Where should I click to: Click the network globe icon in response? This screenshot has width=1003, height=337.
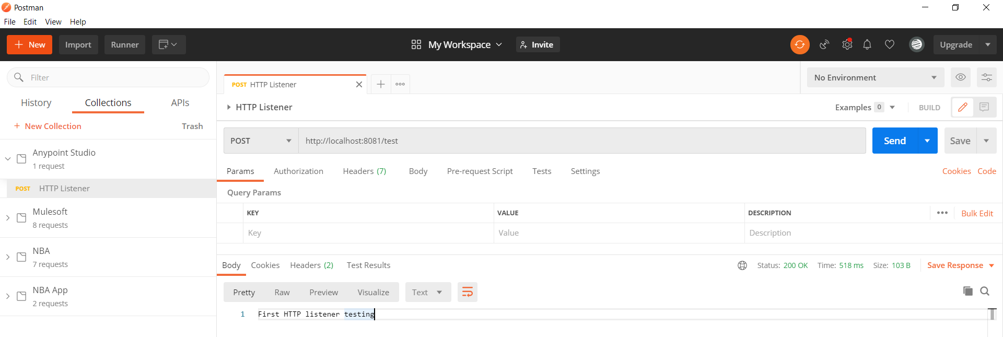pos(742,265)
